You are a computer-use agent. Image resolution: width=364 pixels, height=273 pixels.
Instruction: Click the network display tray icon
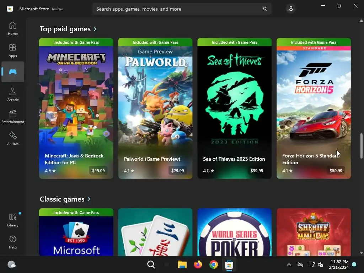311,264
